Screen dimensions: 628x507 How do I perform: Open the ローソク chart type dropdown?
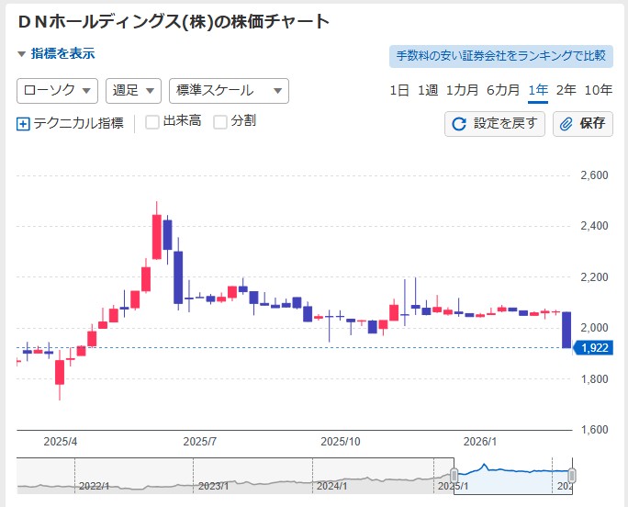[x=57, y=91]
